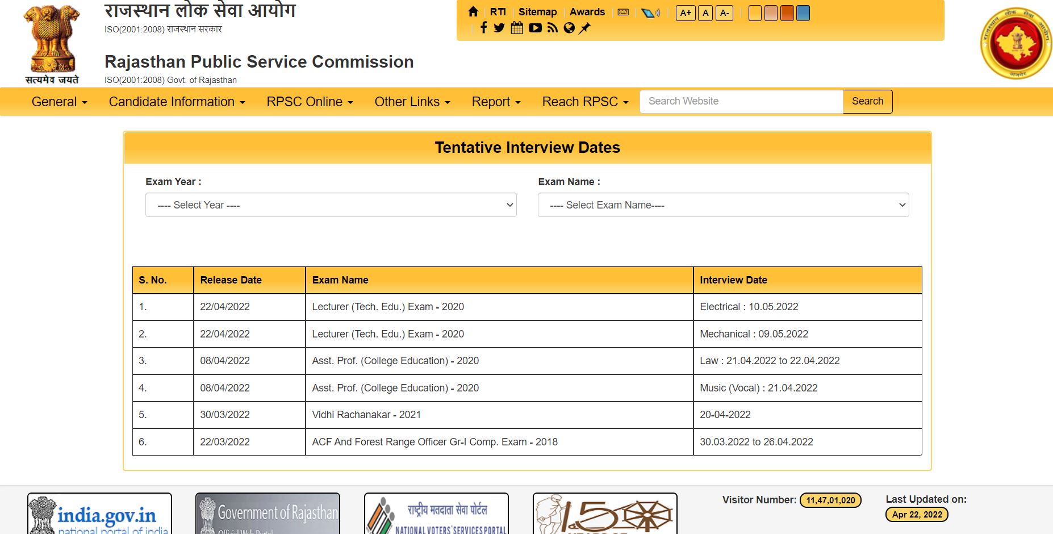
Task: Open the Government of Rajasthan banner
Action: coord(268,514)
